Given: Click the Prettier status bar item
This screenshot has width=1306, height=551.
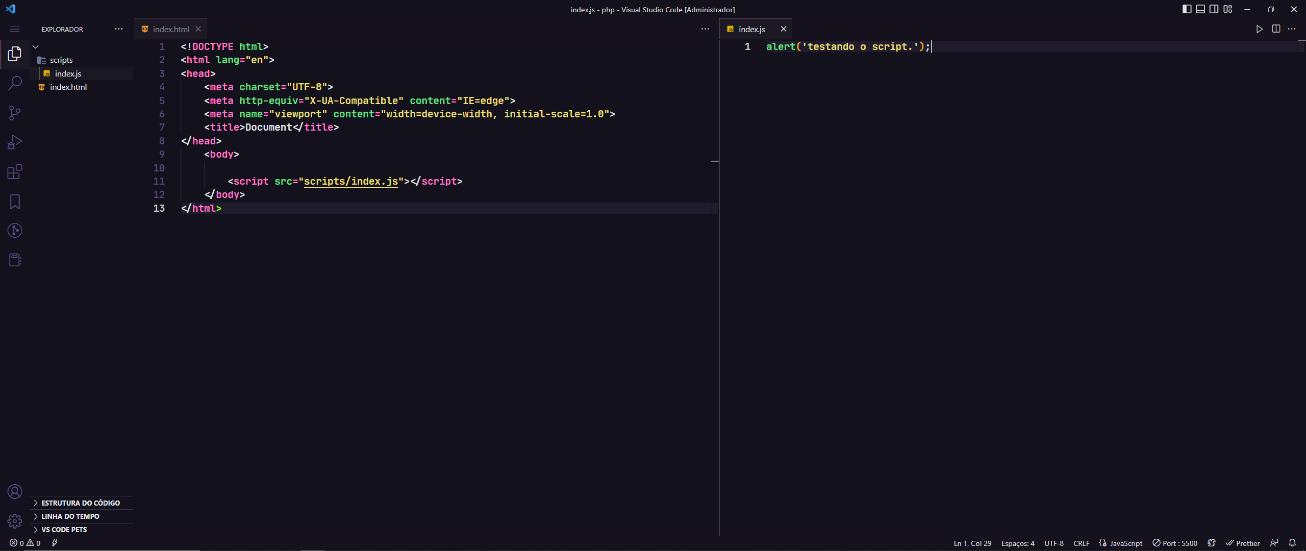Looking at the screenshot, I should [1243, 543].
